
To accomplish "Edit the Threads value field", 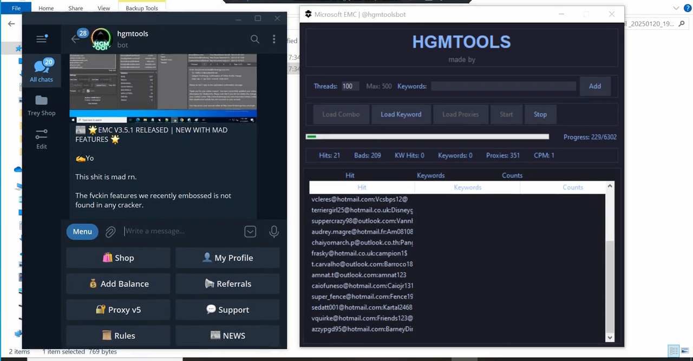I will (x=349, y=86).
